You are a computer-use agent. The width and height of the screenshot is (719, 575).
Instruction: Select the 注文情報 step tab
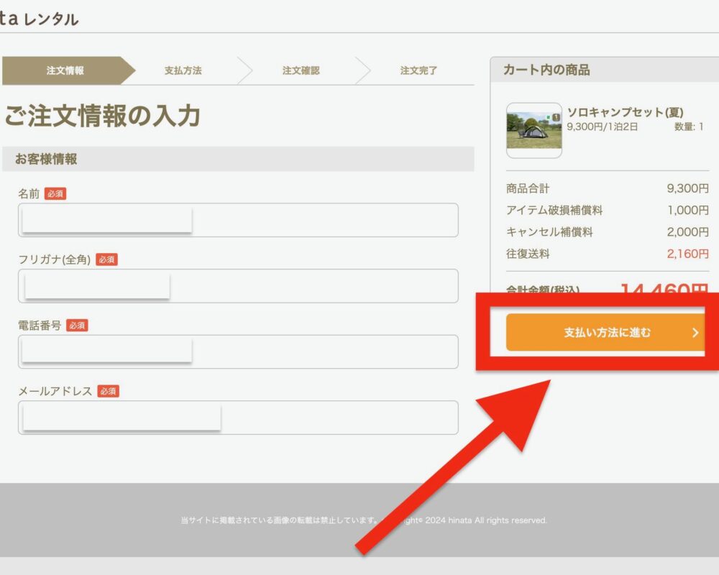pos(65,70)
